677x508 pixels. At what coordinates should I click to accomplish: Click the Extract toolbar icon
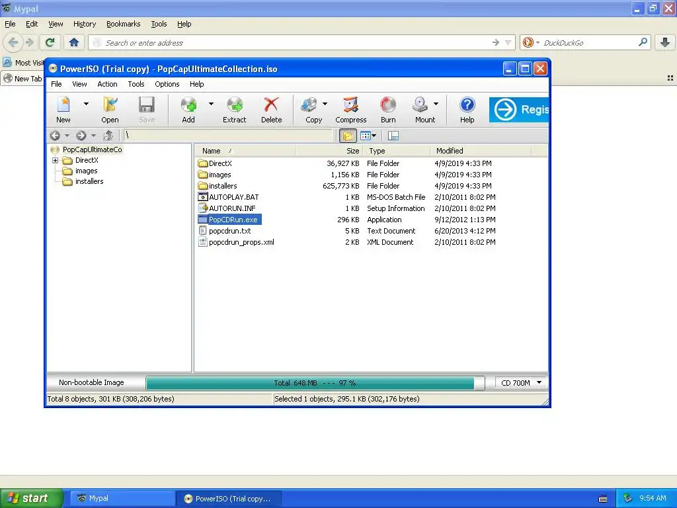235,110
